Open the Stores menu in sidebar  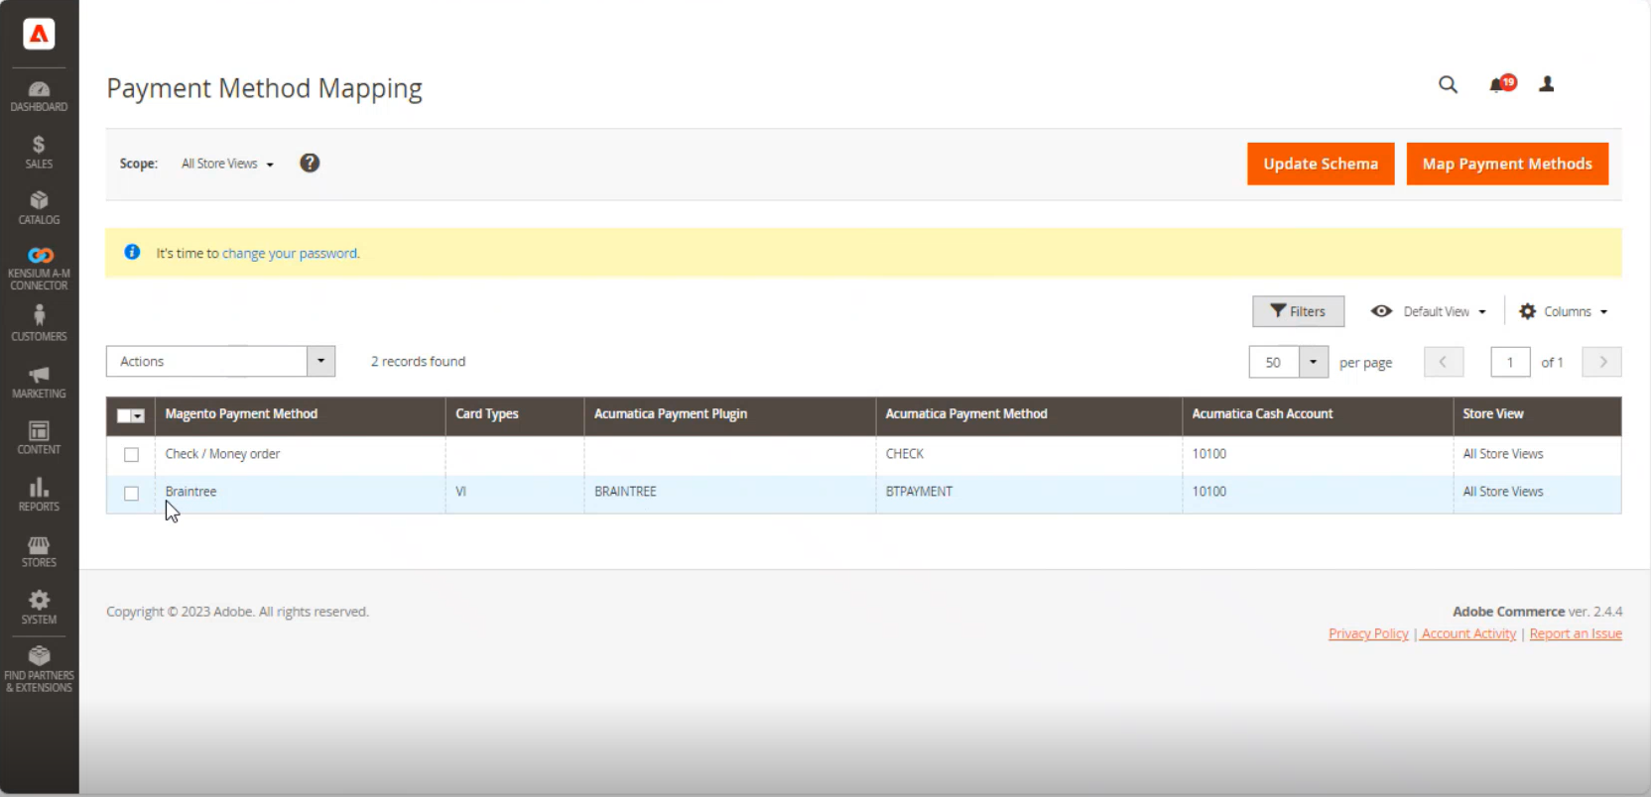point(39,551)
